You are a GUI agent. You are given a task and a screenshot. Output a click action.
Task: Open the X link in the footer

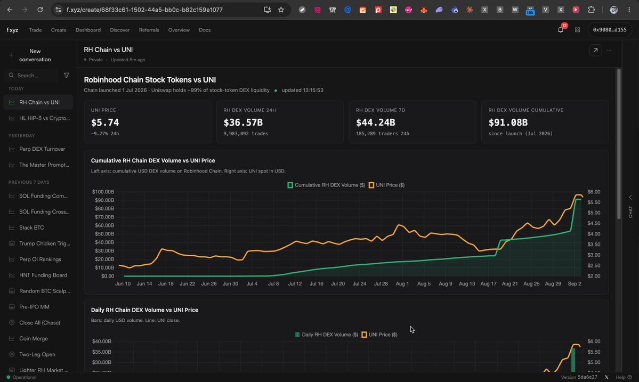click(606, 377)
